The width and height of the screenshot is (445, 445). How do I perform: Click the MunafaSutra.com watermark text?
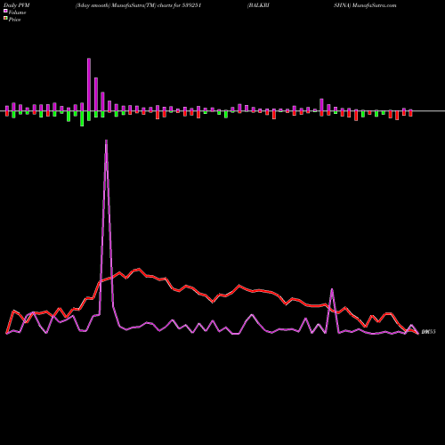click(x=374, y=5)
